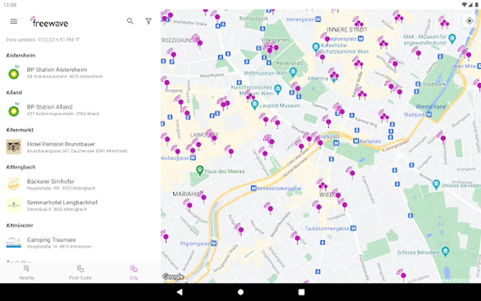Click the Google logo on the map

coord(173,277)
